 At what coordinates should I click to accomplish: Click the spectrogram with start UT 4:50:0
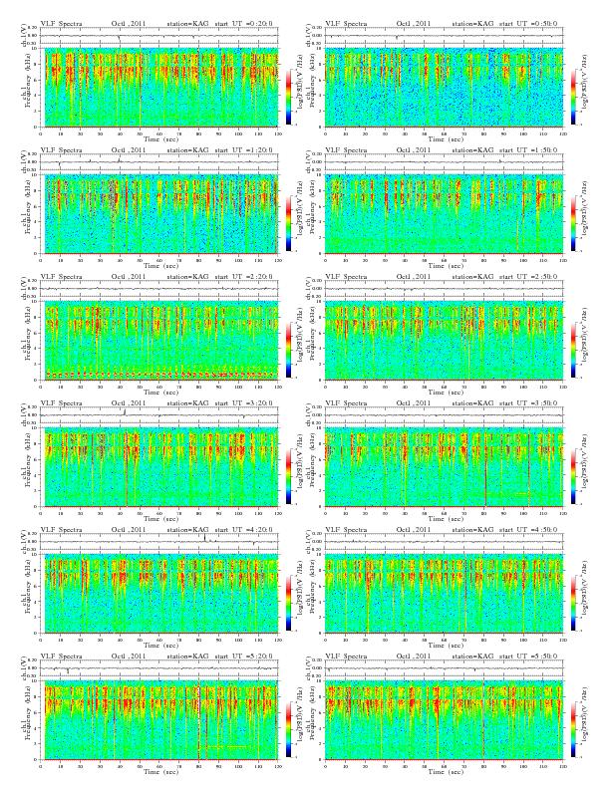click(444, 594)
